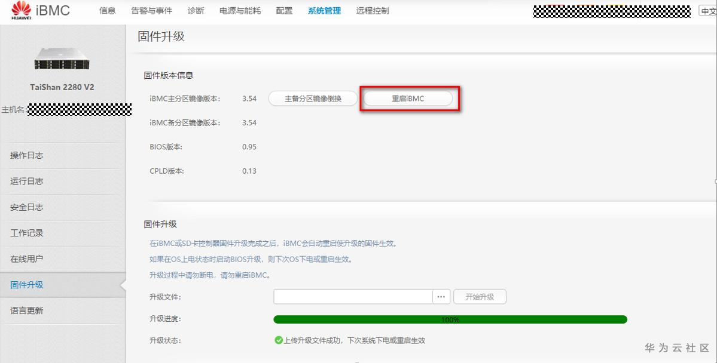Click the iBMC备分区镜像版本 label
The image size is (717, 363).
coord(185,123)
